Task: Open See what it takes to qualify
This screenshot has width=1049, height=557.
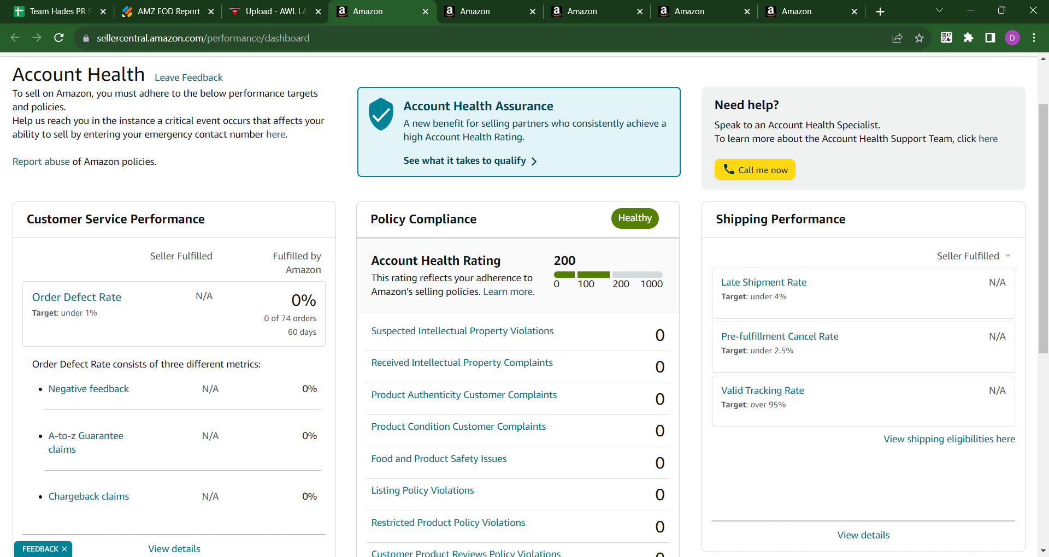Action: (x=470, y=161)
